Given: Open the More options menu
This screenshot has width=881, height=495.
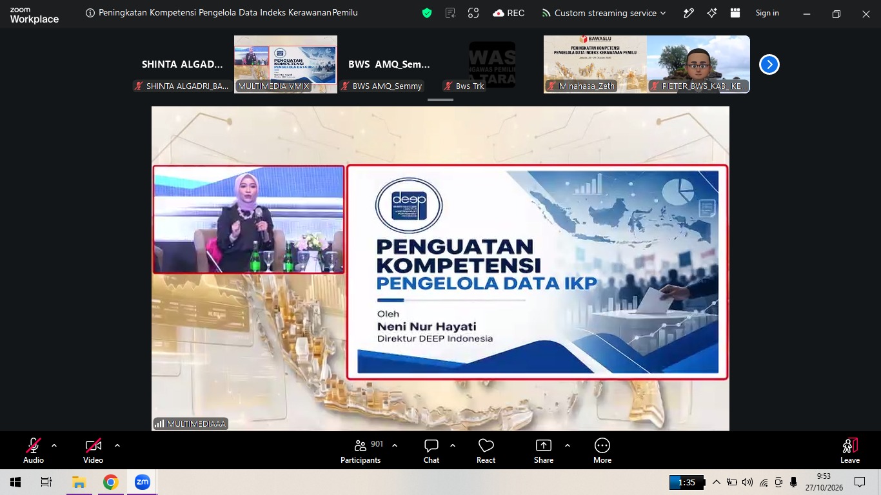Looking at the screenshot, I should 602,451.
